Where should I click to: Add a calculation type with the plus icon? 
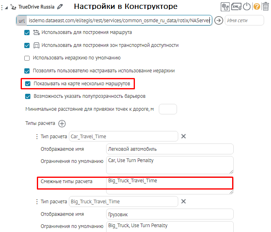62,123
